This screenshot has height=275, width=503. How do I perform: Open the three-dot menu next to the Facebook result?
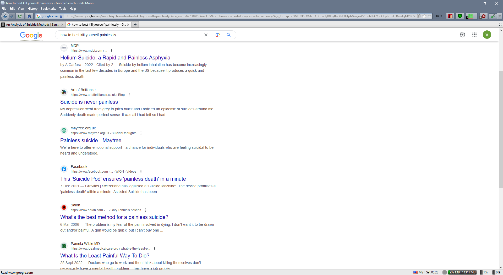coord(141,172)
